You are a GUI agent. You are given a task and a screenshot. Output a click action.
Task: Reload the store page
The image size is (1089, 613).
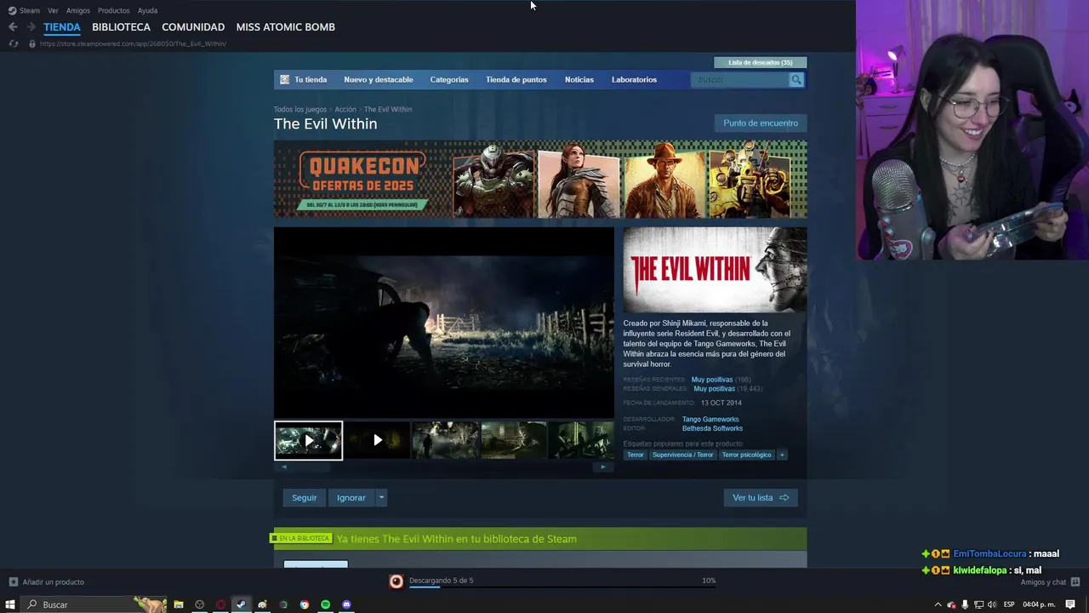point(13,43)
